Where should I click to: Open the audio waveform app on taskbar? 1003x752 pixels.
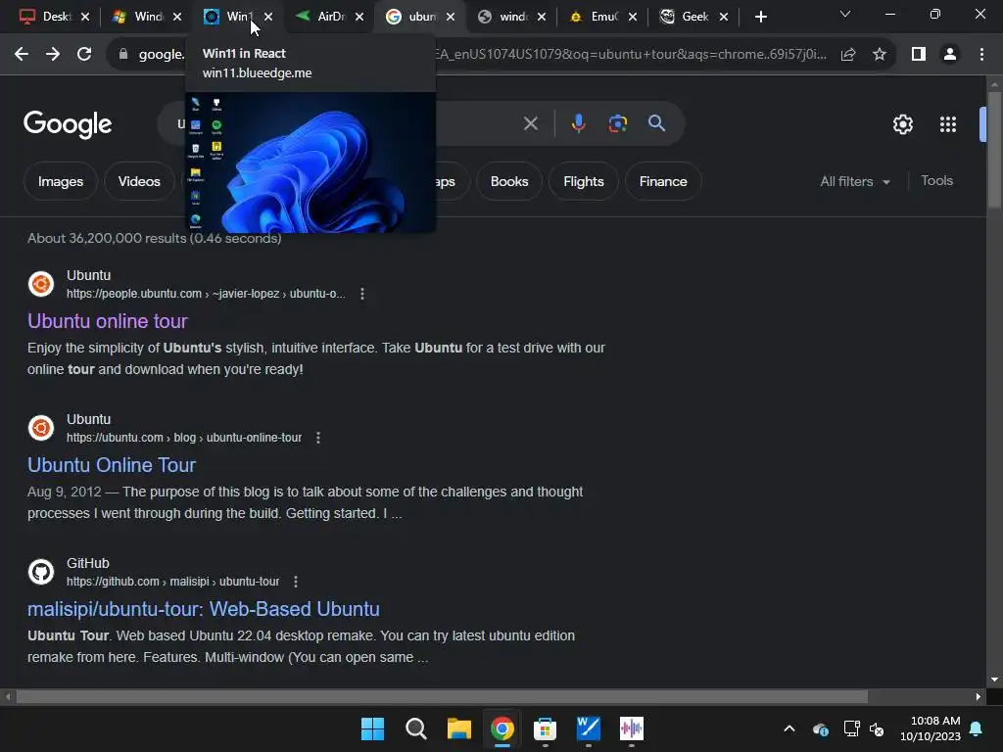pyautogui.click(x=632, y=728)
